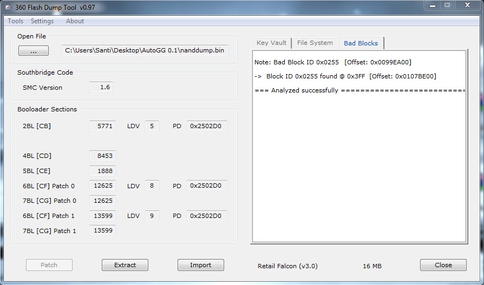Click the Import button
484x285 pixels.
[201, 265]
